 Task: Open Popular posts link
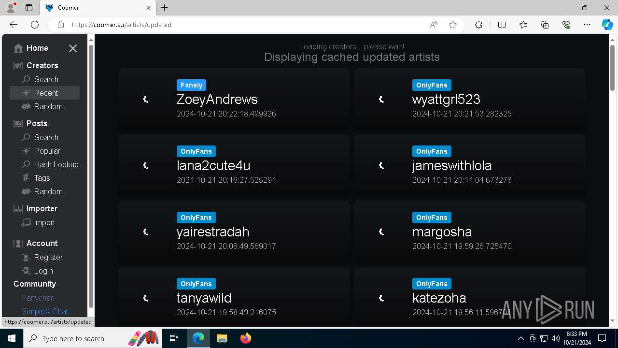point(41,151)
